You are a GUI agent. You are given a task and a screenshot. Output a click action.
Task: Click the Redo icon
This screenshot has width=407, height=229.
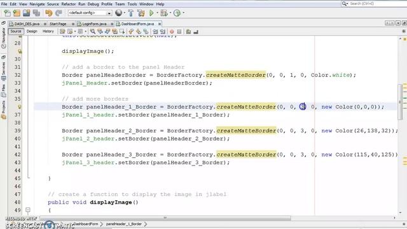(x=59, y=13)
